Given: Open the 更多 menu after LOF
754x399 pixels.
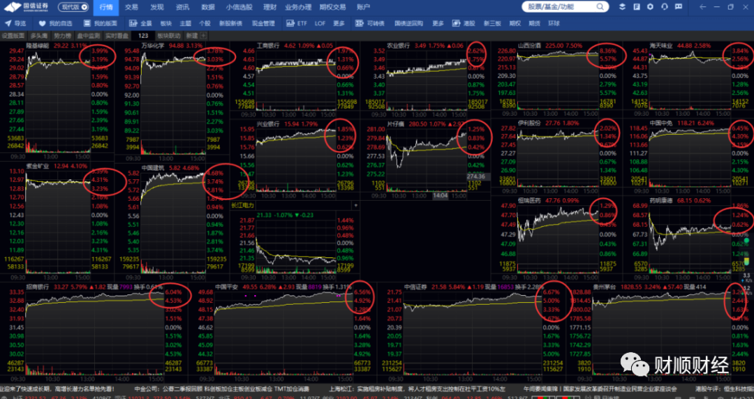Looking at the screenshot, I should [339, 23].
